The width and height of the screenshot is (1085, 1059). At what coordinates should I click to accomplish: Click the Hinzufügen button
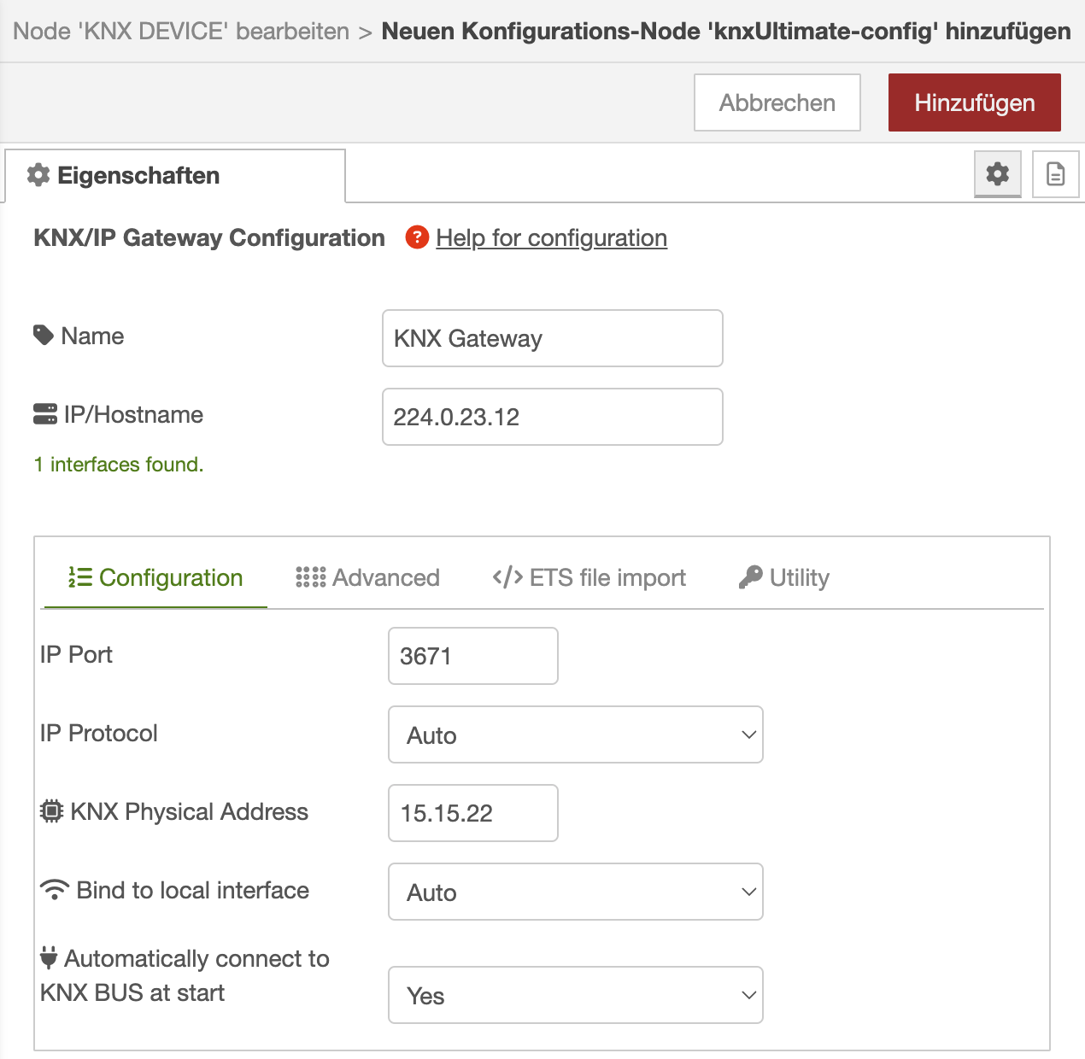975,102
